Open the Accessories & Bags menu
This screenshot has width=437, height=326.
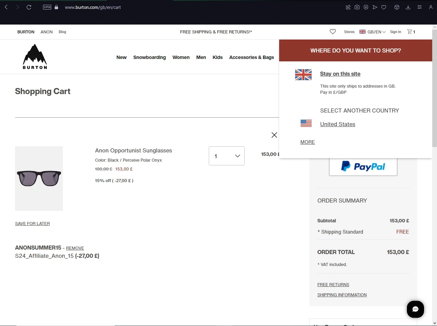pyautogui.click(x=252, y=57)
